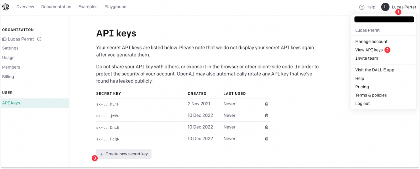The width and height of the screenshot is (420, 169).
Task: Choose Pricing from user menu
Action: (x=362, y=87)
